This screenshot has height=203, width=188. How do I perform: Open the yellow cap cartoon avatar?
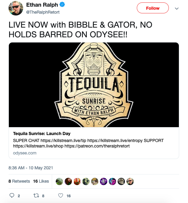click(95, 181)
